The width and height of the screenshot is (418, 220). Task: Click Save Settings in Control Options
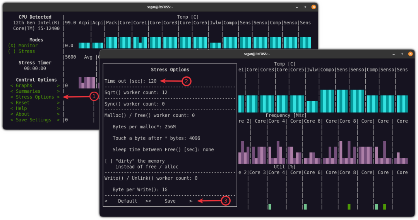pos(33,120)
